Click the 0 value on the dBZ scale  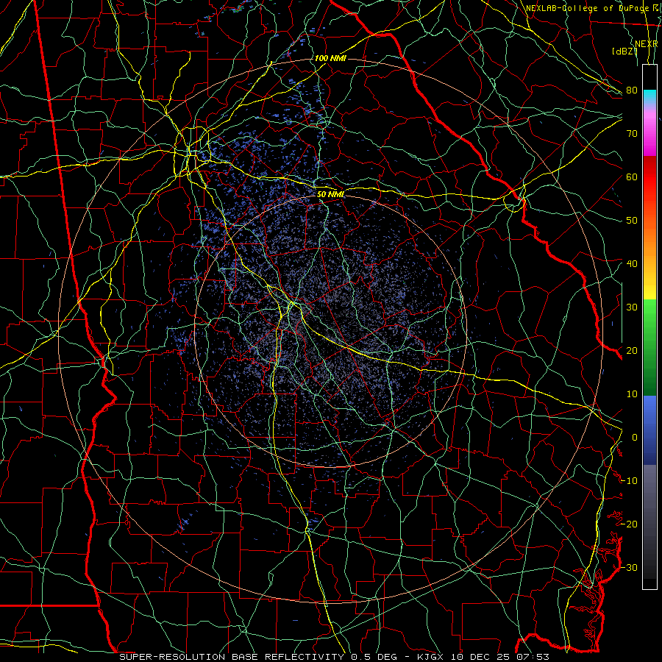[x=635, y=438]
